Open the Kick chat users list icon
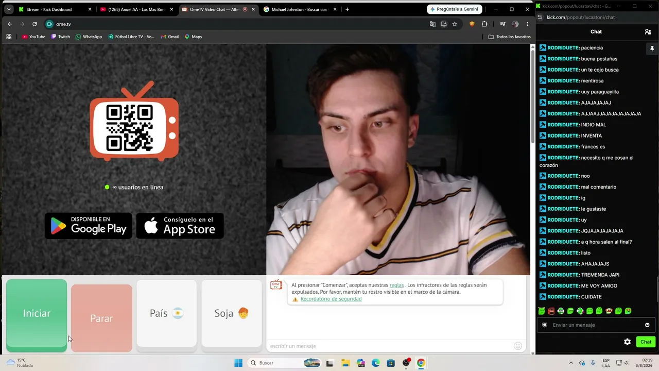This screenshot has height=371, width=659. [x=648, y=31]
